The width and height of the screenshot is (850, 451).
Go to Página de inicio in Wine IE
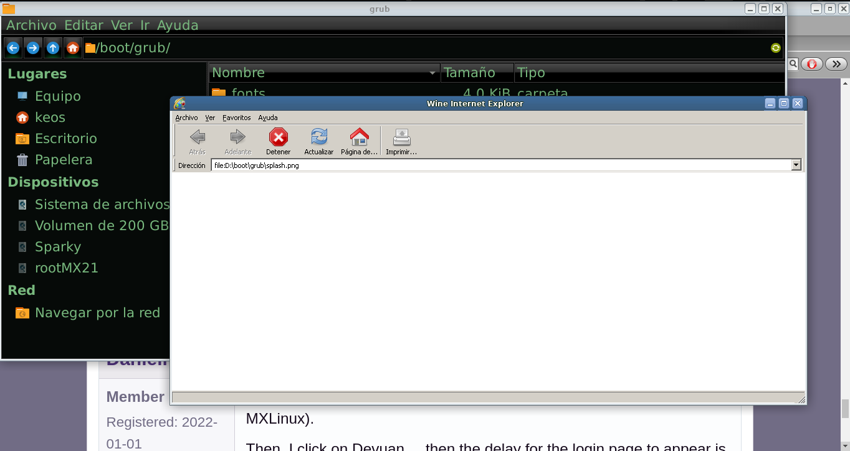pyautogui.click(x=359, y=142)
